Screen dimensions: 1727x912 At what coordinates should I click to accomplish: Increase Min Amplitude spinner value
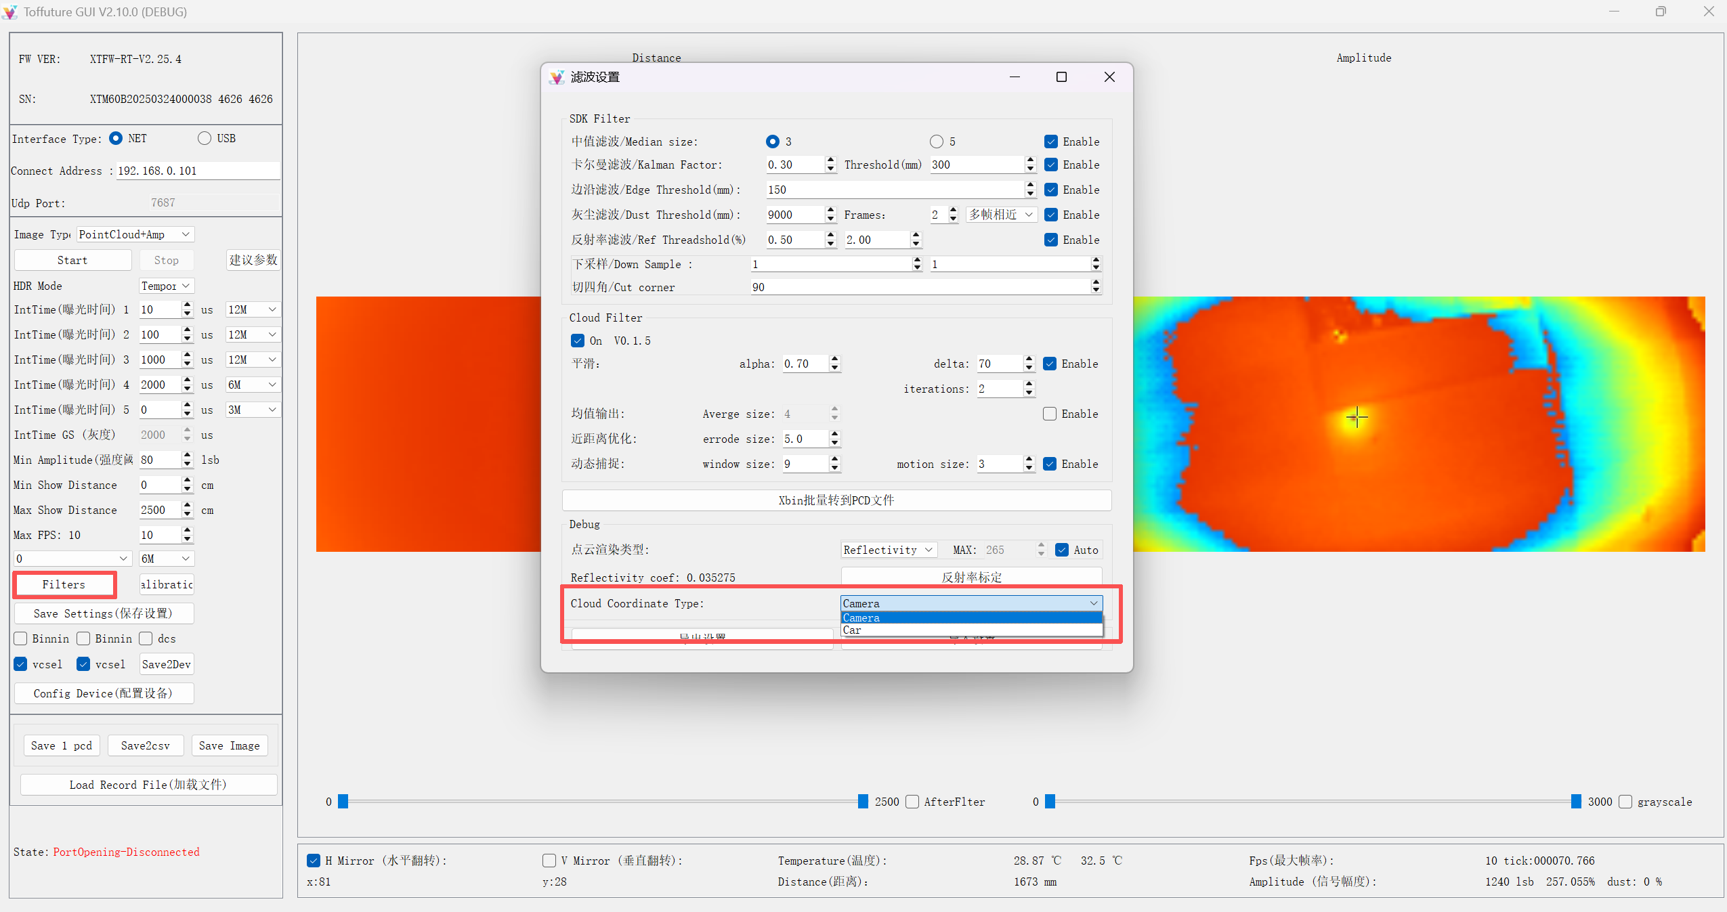(187, 456)
